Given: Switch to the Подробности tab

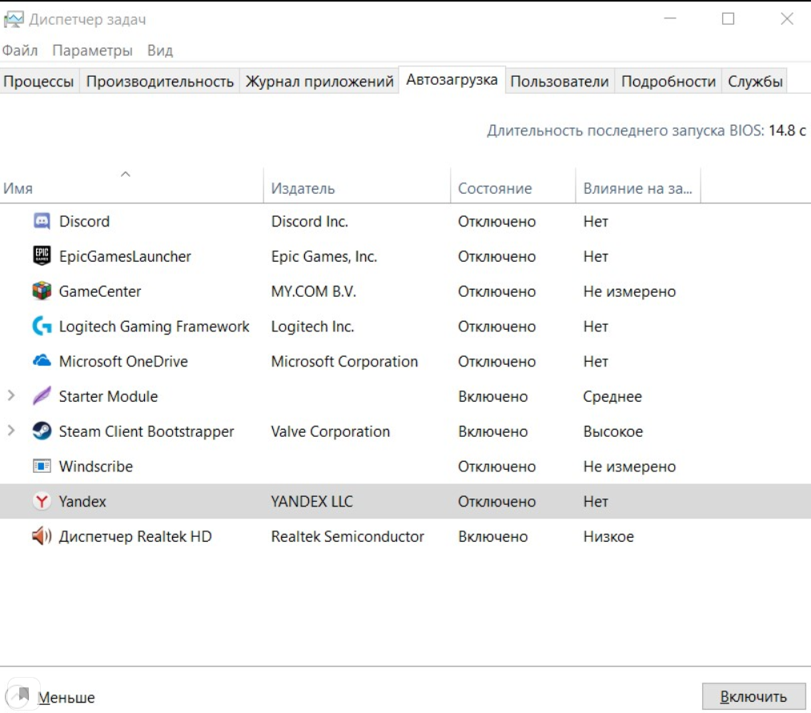Looking at the screenshot, I should point(668,81).
